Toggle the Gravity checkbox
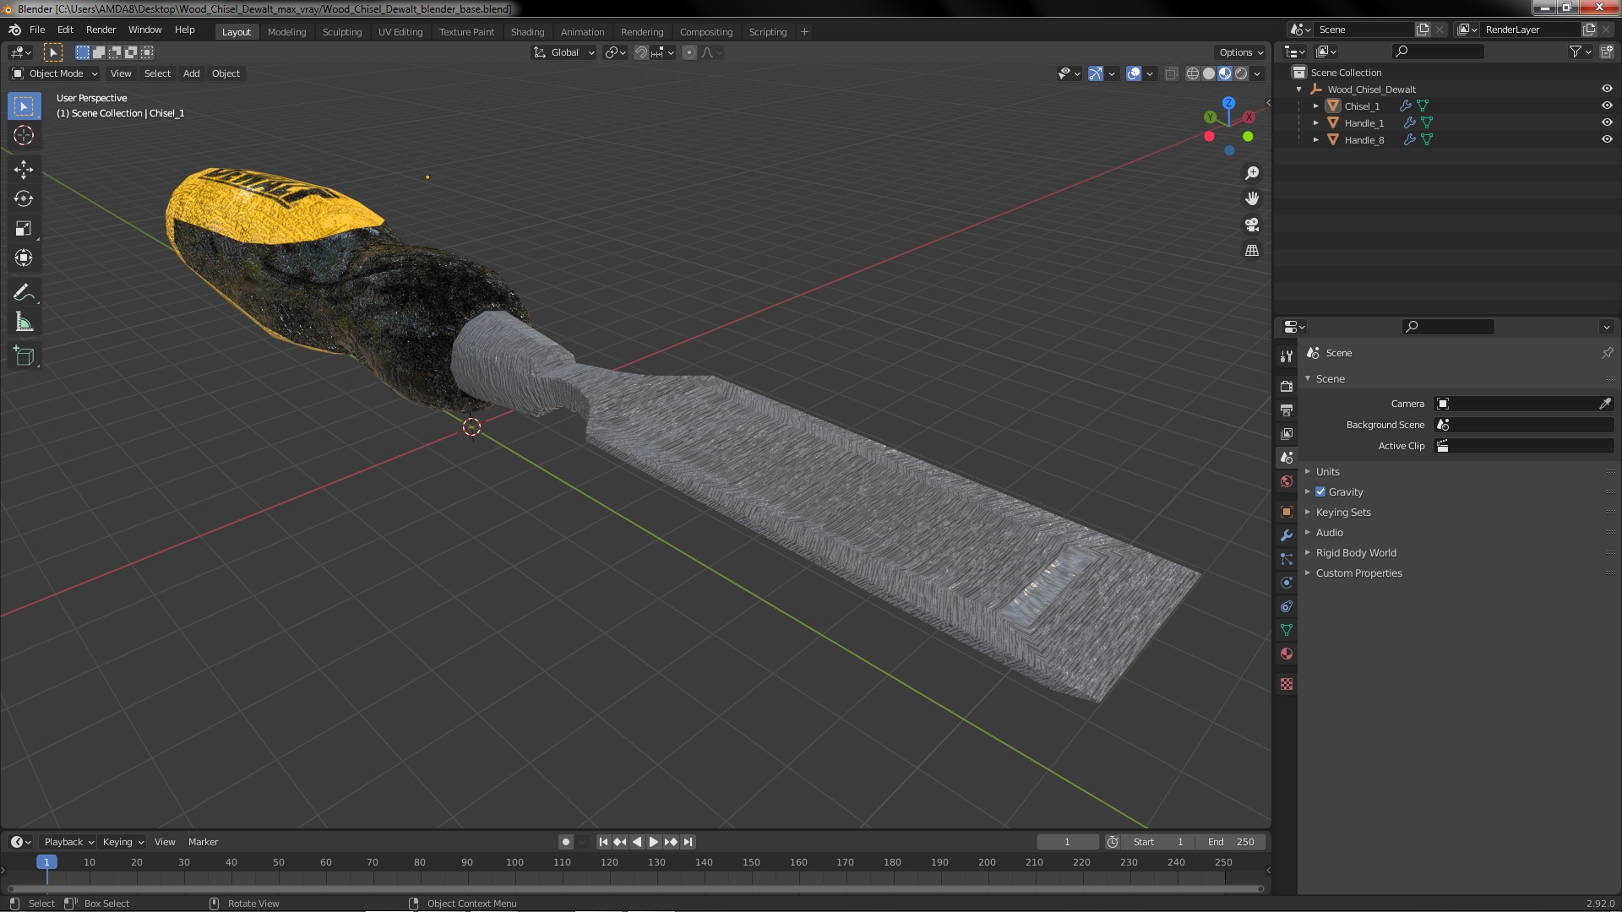1622x912 pixels. tap(1320, 491)
